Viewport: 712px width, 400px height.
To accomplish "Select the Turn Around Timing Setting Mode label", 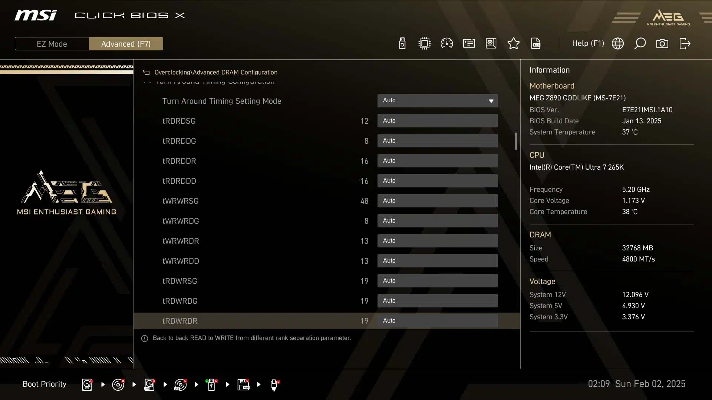I will 222,101.
